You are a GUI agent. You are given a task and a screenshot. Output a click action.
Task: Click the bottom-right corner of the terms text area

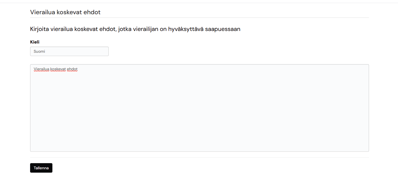[367, 150]
